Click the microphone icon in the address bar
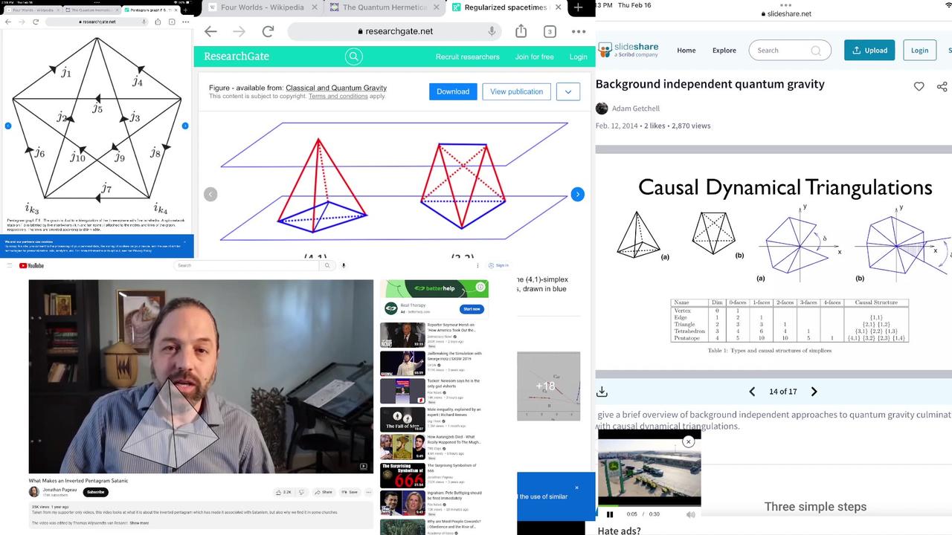Viewport: 952px width, 535px height. [x=490, y=31]
